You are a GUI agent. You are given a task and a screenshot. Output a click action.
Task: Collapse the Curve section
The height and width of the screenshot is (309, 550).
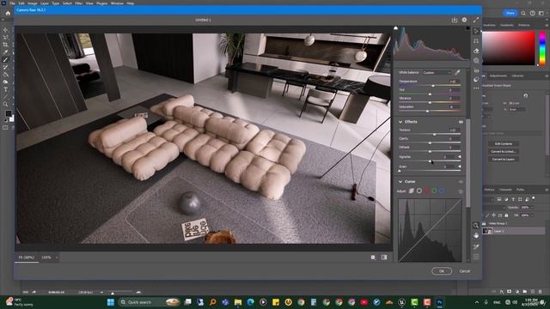[400, 182]
